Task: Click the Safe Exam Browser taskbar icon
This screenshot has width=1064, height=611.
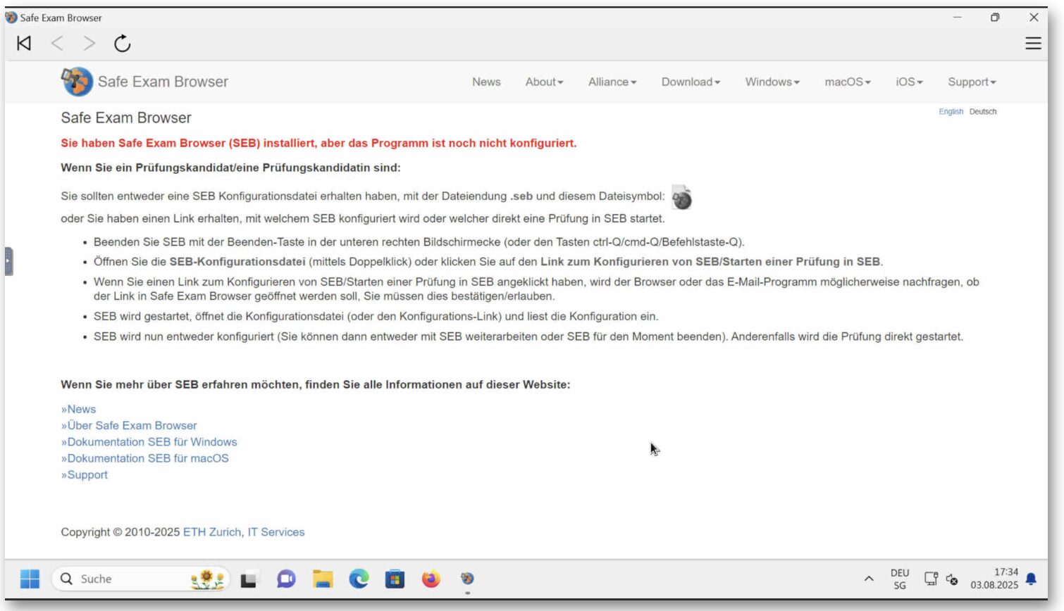Action: click(467, 579)
